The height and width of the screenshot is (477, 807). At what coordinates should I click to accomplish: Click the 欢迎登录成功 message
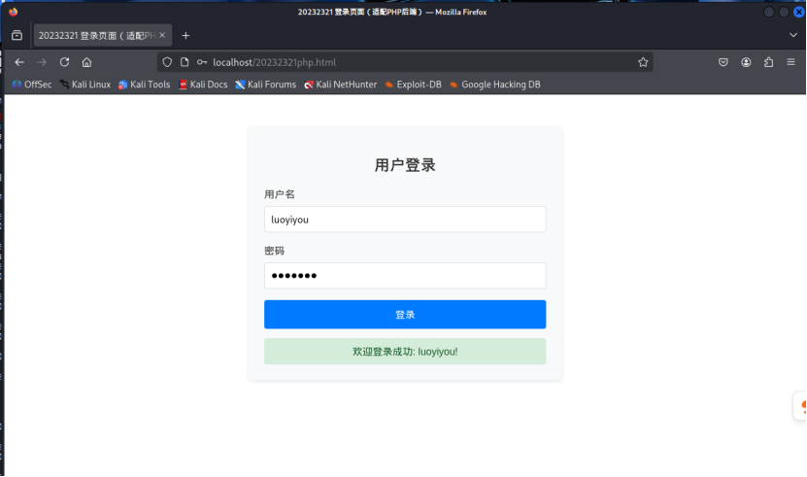point(405,352)
